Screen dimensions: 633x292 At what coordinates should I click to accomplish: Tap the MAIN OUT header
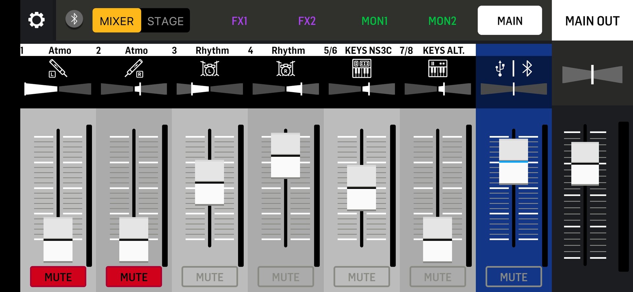click(x=592, y=20)
